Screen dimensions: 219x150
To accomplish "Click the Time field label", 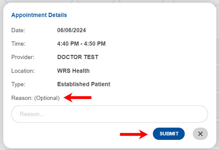I will 18,44.
